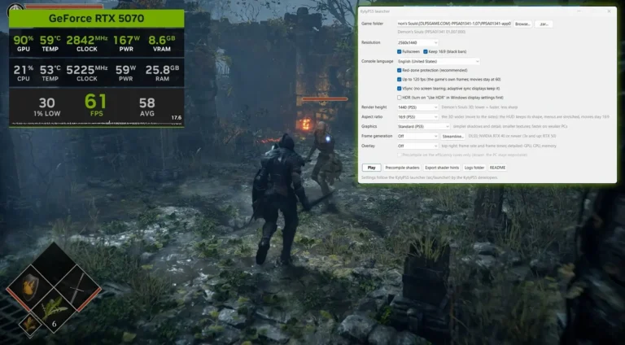
Task: Open the Logs folder
Action: click(x=474, y=168)
